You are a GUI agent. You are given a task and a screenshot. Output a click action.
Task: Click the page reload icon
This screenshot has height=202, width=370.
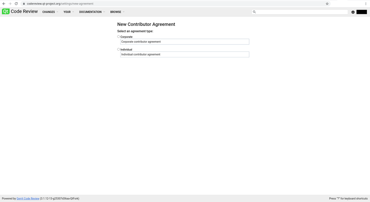pyautogui.click(x=16, y=4)
